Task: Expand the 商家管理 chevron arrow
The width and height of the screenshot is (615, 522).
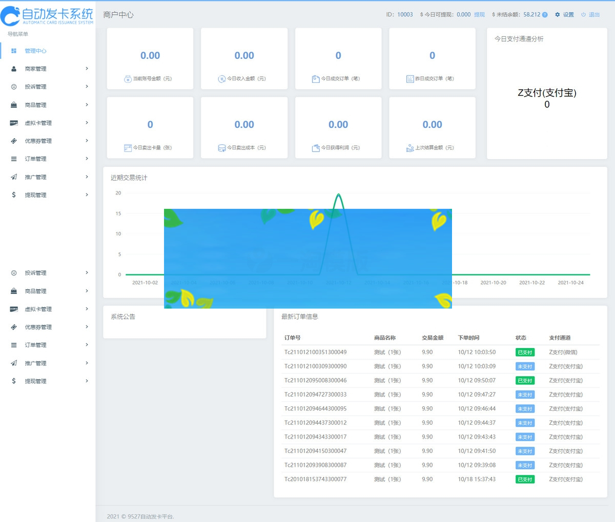Action: pos(87,69)
